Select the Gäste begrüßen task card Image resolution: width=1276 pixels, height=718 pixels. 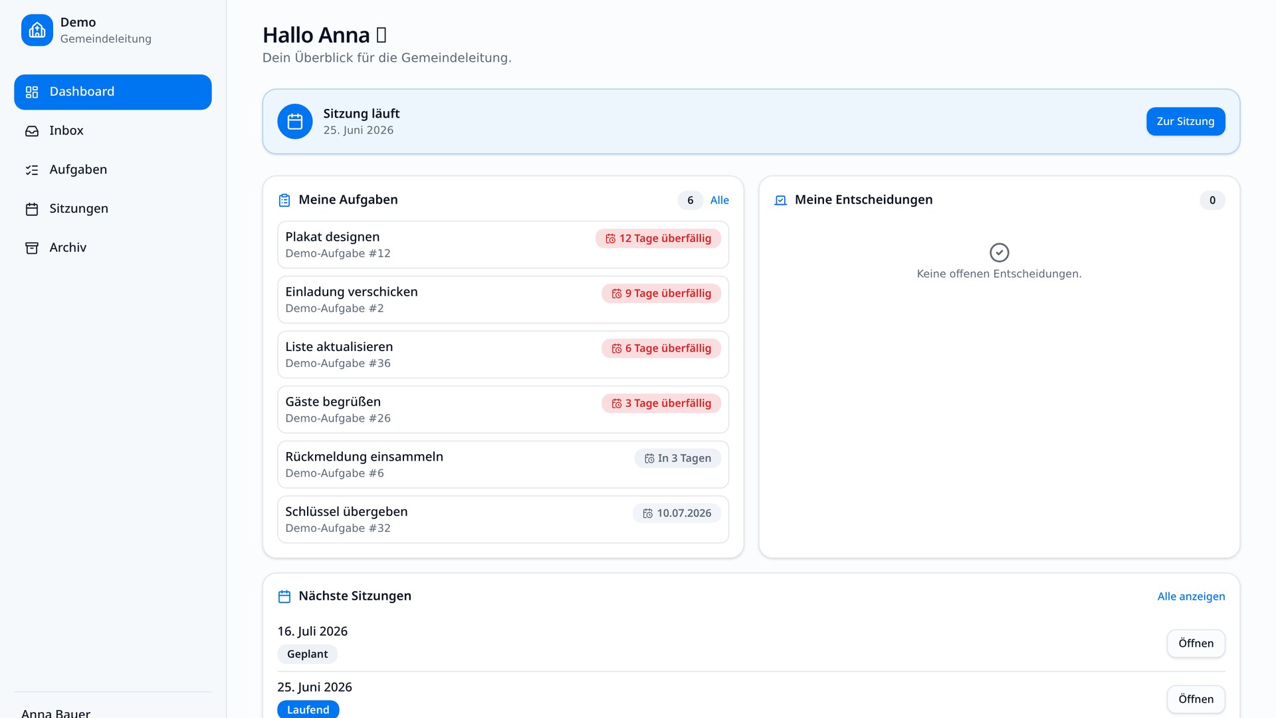click(503, 410)
